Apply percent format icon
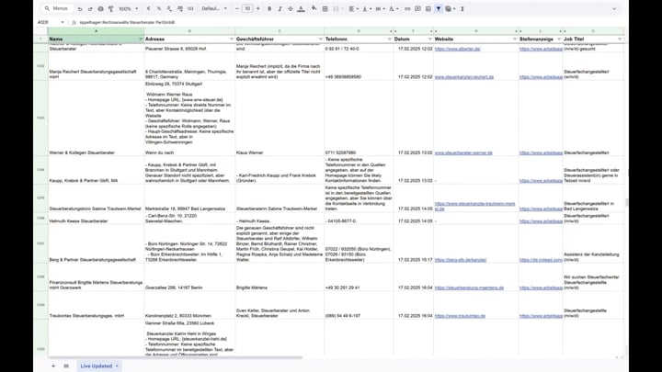 [x=159, y=9]
